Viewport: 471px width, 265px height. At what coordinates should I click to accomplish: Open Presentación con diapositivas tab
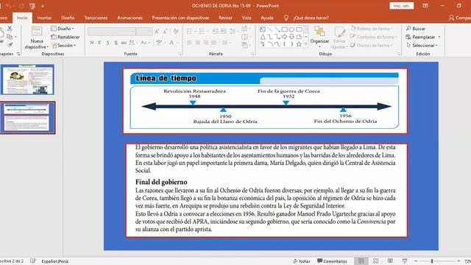click(x=180, y=18)
